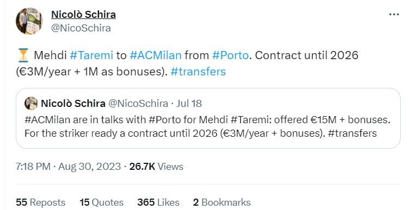Show the 15 Quotes list

point(102,202)
